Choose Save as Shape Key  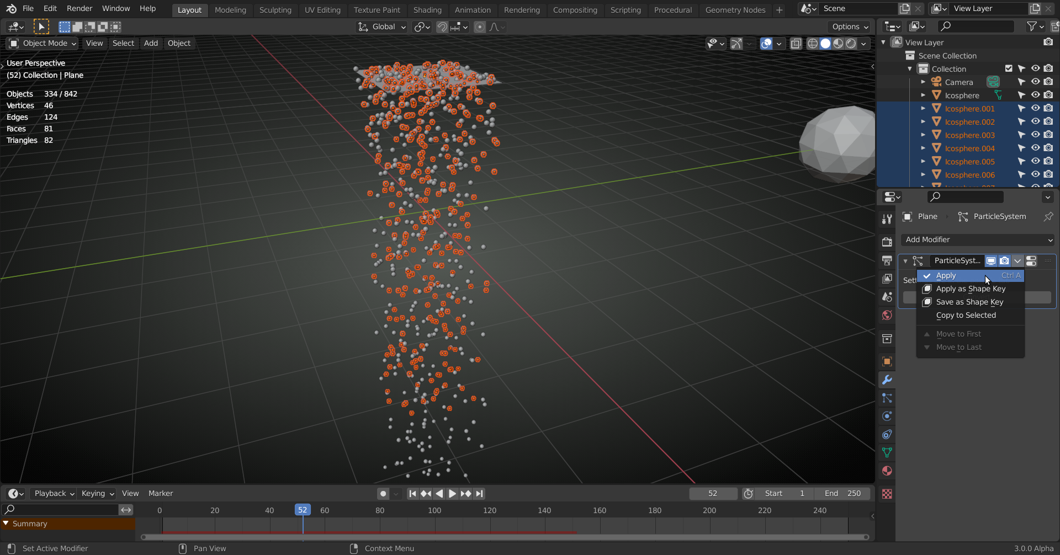971,302
